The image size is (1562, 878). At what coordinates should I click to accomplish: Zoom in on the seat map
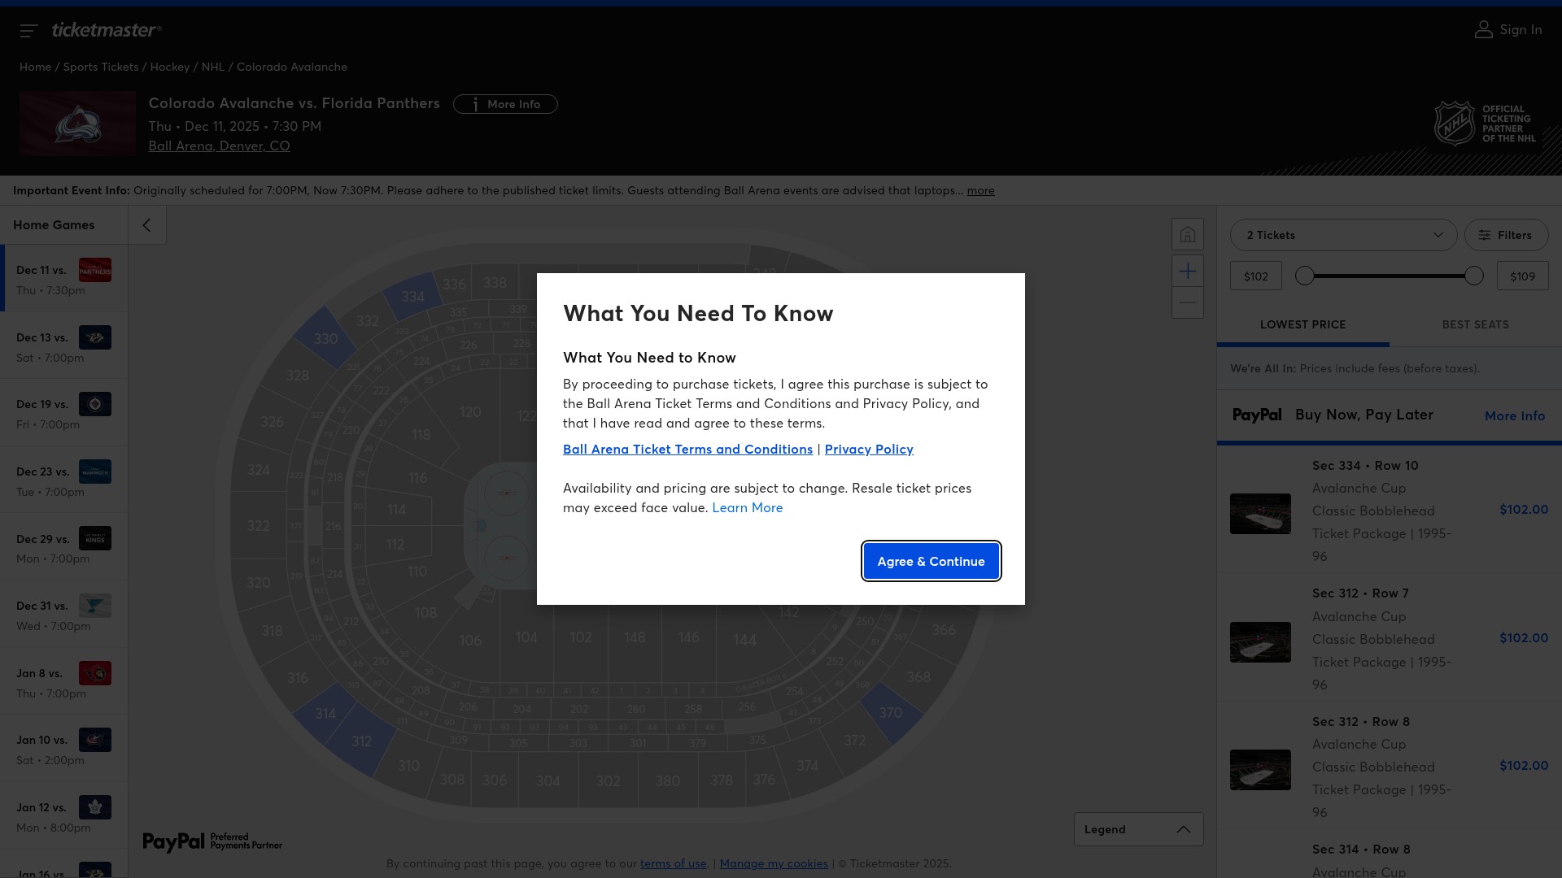point(1188,271)
